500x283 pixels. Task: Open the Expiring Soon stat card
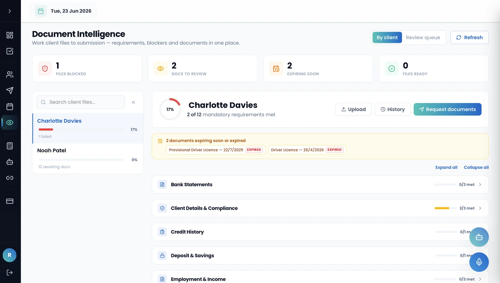point(318,69)
